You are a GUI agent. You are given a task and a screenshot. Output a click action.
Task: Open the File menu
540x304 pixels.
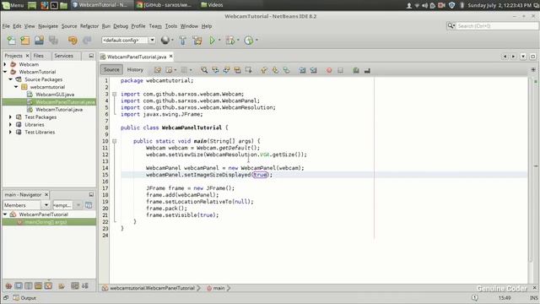coord(6,26)
